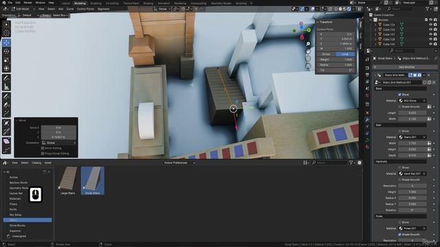440x247 pixels.
Task: Switch transform space to Local
Action: pos(345,54)
